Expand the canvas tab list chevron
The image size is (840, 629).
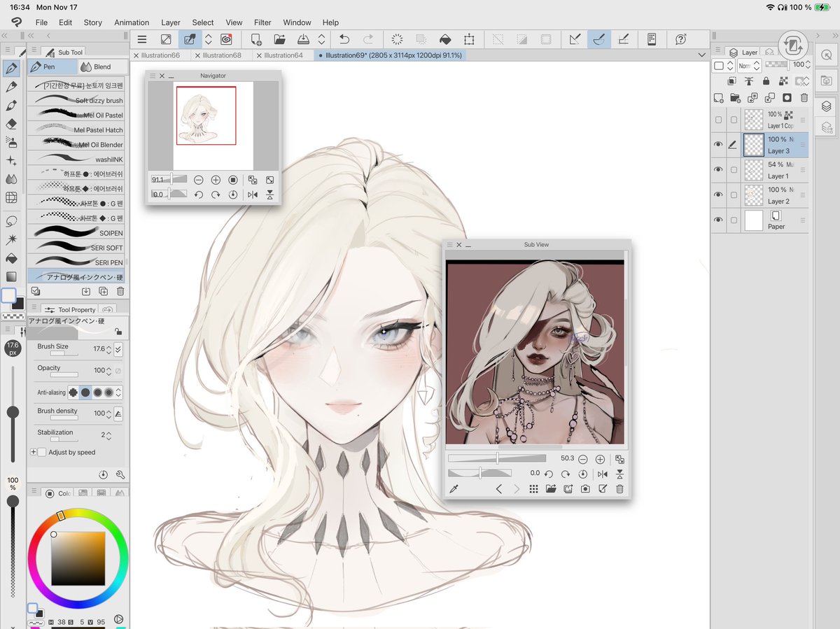click(x=701, y=55)
